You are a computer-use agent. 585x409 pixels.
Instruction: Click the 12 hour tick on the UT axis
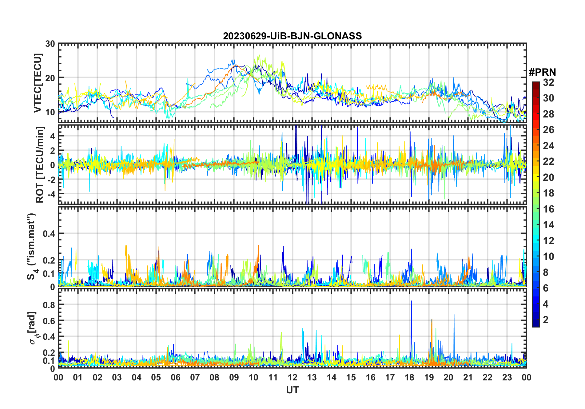(x=292, y=377)
